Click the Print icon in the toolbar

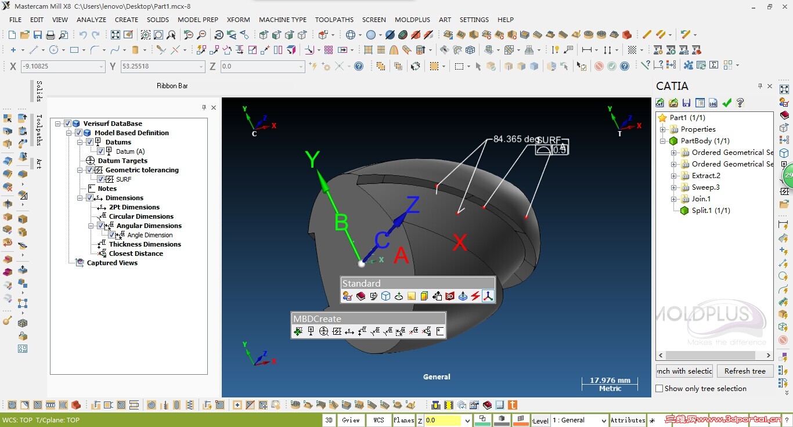[51, 35]
